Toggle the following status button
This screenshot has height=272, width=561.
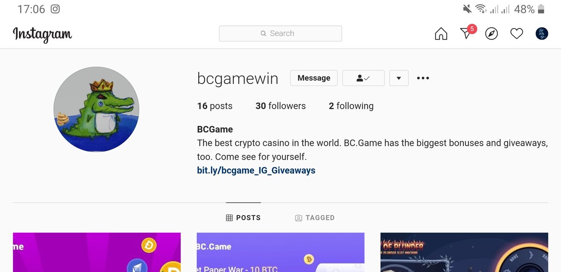(x=363, y=78)
